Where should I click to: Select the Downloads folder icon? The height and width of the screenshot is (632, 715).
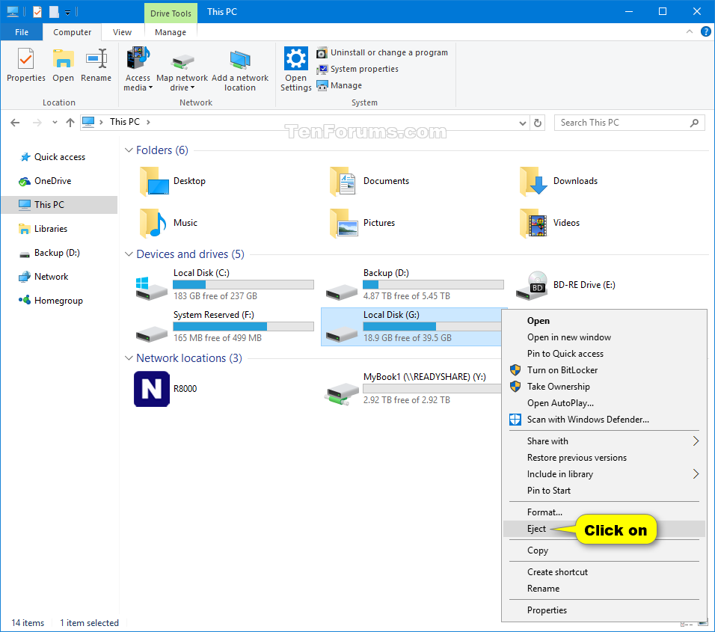[533, 181]
